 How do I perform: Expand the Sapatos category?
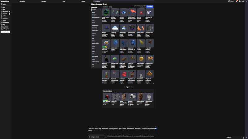click(96, 59)
